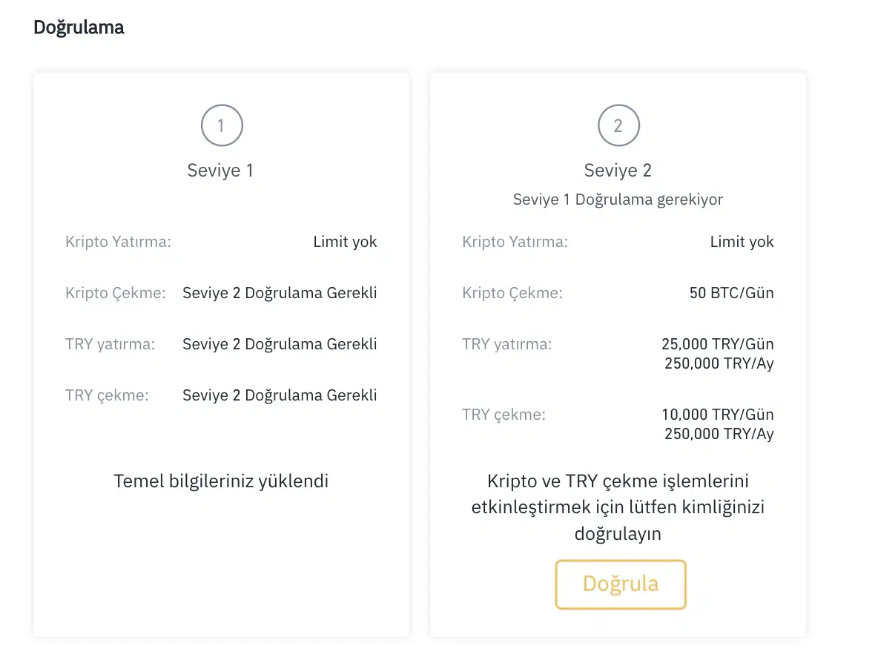The image size is (878, 669).
Task: Click the Seviye 2 circle icon
Action: point(618,125)
